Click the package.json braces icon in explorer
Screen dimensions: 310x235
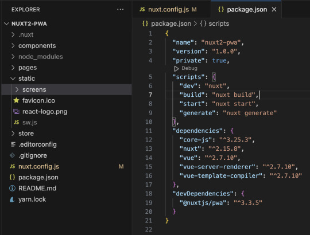(x=12, y=177)
